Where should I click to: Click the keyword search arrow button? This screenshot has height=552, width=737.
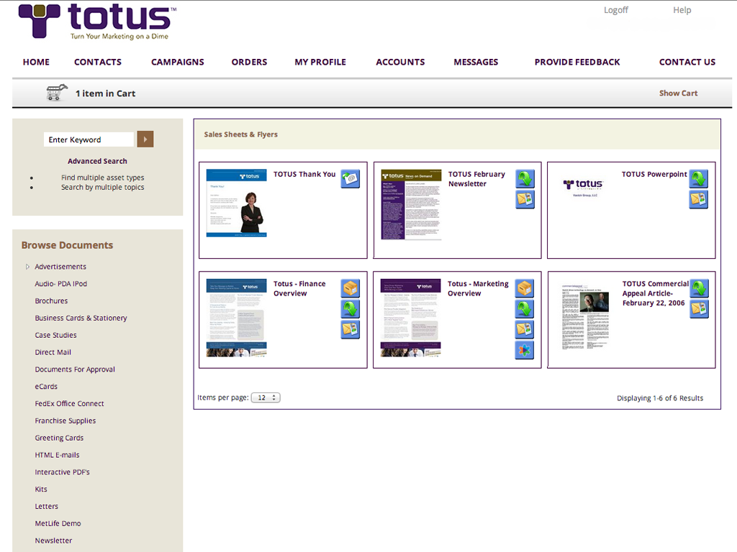click(145, 139)
